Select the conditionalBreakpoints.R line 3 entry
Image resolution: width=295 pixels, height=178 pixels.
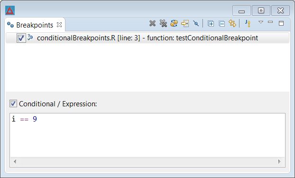tap(147, 38)
